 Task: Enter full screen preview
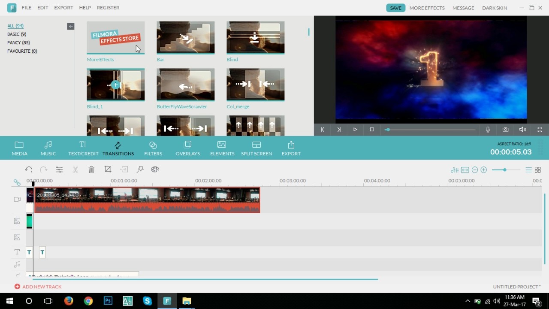[540, 130]
